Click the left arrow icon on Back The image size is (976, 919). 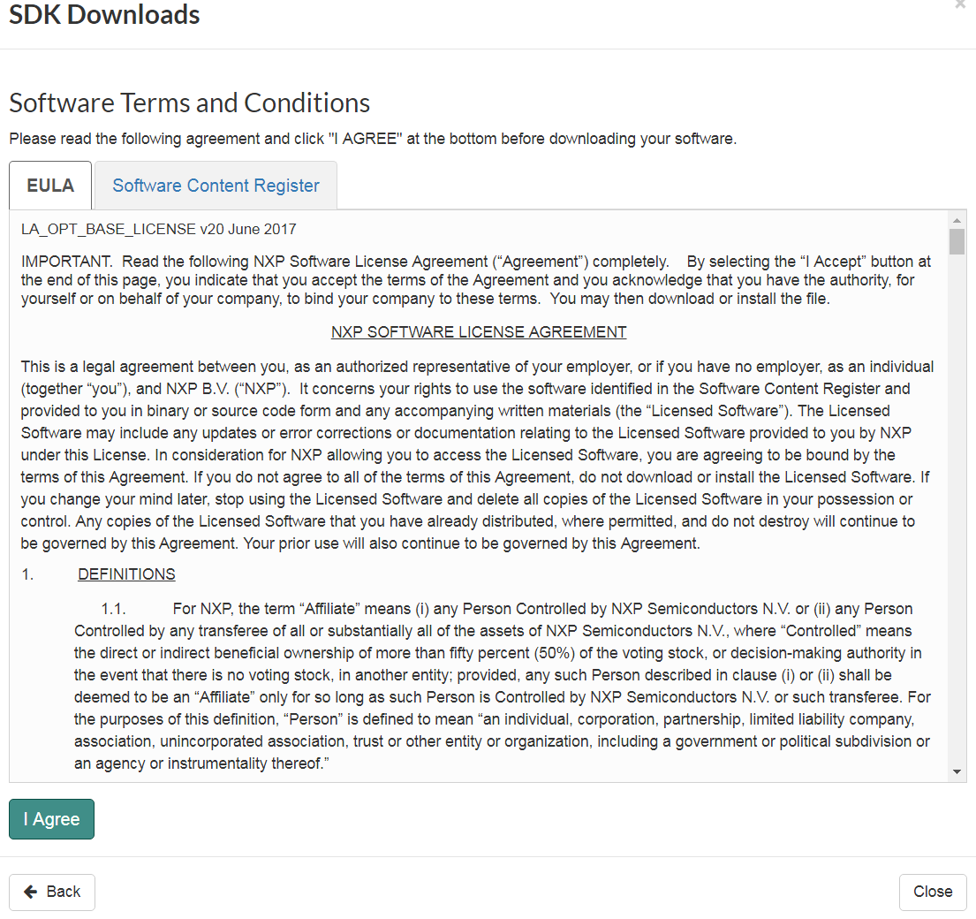click(31, 892)
